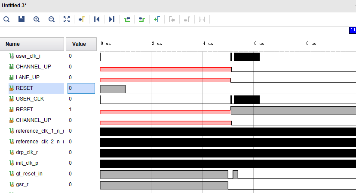
Task: Click the Untitled 3* waveform tab
Action: pyautogui.click(x=14, y=6)
